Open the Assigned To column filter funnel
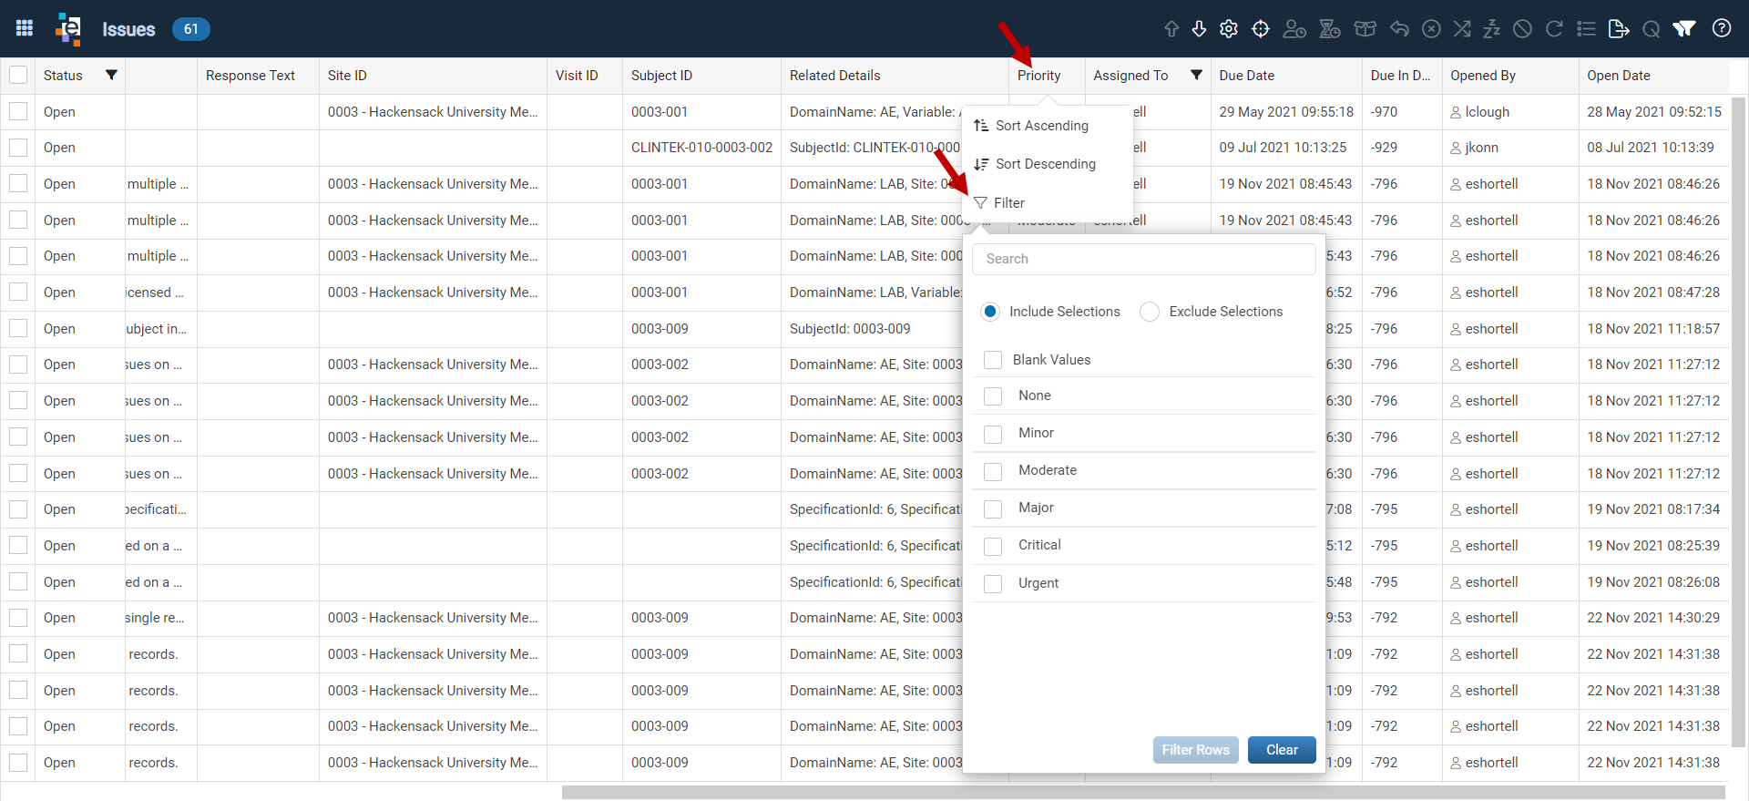Screen dimensions: 1749x801 (x=1196, y=75)
